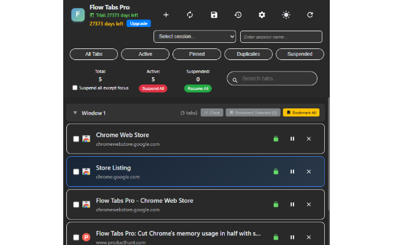The image size is (393, 245).
Task: Click the plus icon to add a tab
Action: [166, 15]
